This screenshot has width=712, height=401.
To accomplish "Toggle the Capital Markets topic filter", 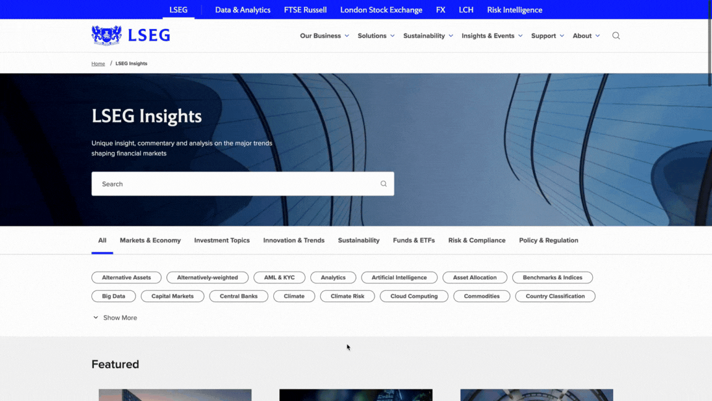I will click(172, 296).
